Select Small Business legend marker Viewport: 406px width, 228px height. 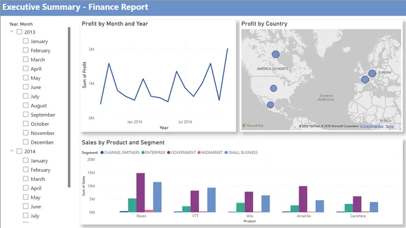(x=226, y=153)
